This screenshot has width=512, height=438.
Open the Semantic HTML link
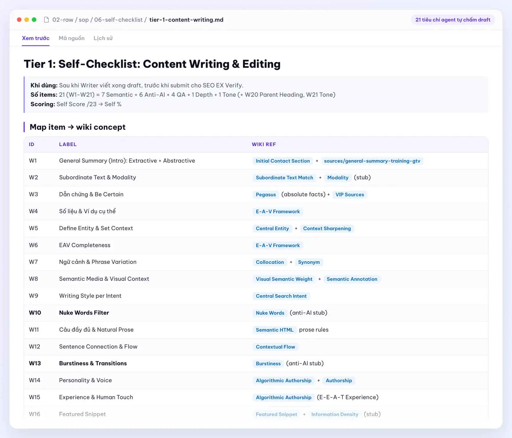pyautogui.click(x=275, y=330)
